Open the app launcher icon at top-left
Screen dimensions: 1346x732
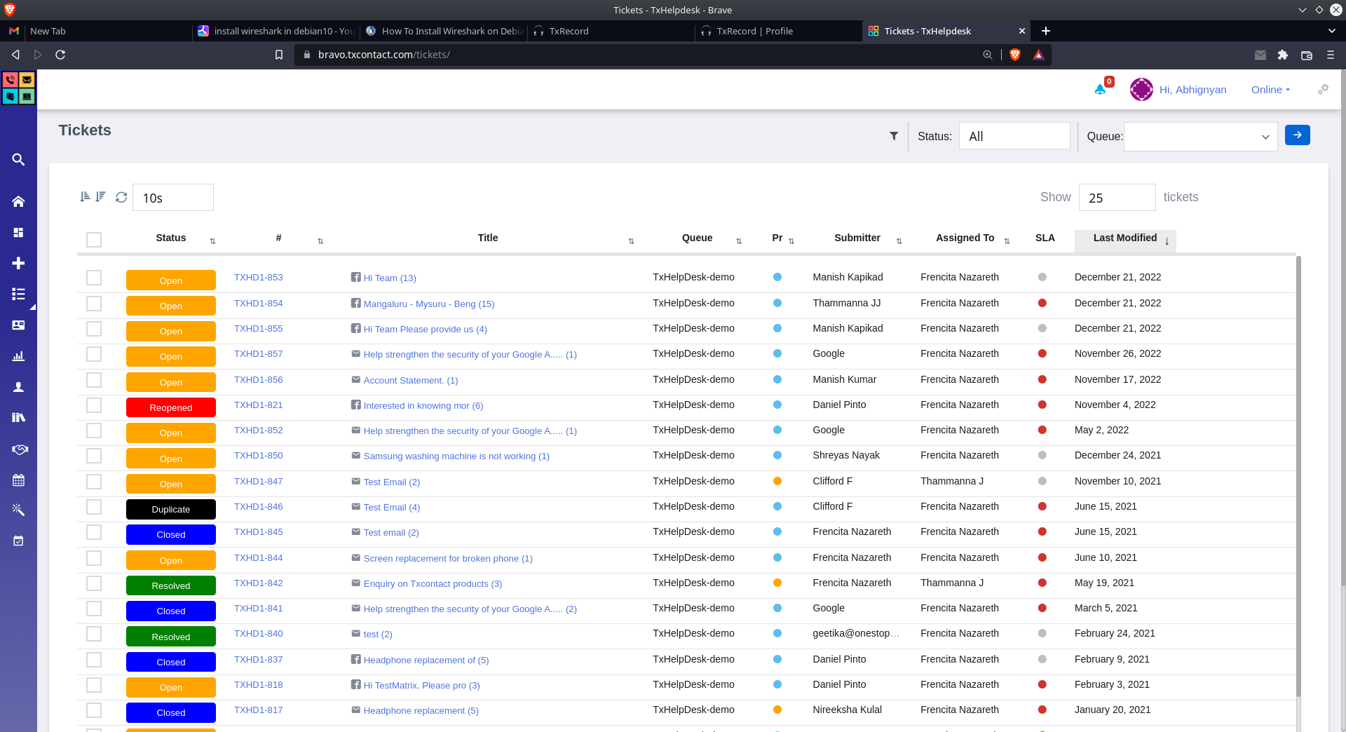coord(18,88)
